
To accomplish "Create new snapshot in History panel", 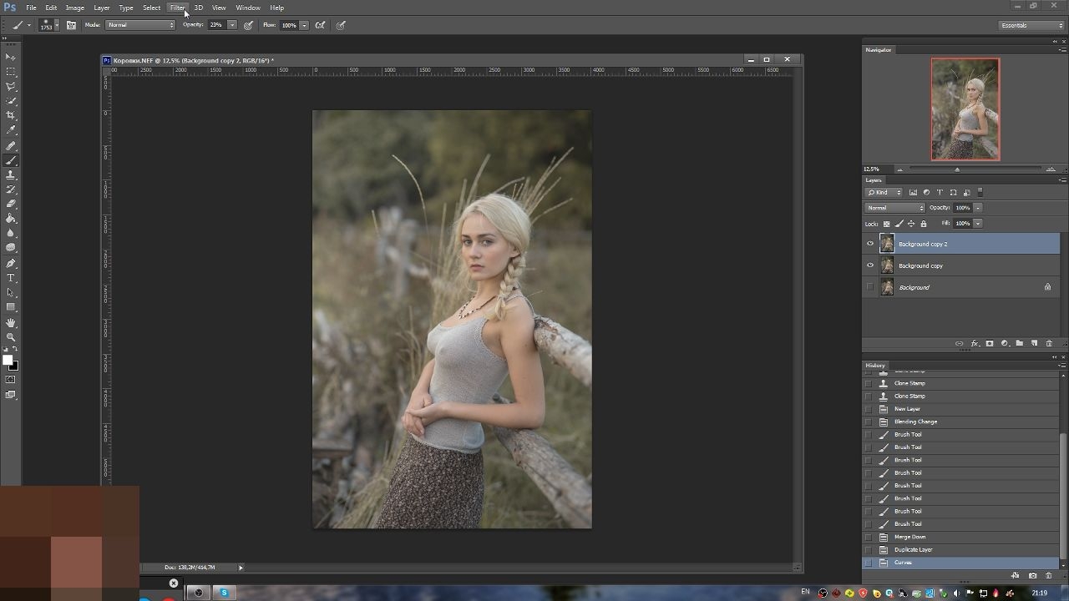I will coord(1033,575).
